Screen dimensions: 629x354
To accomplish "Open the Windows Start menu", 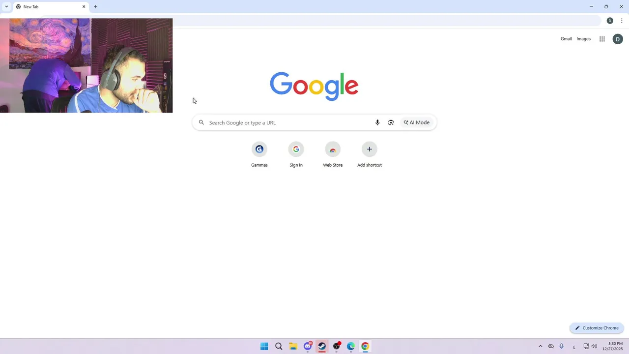I will coord(264,346).
